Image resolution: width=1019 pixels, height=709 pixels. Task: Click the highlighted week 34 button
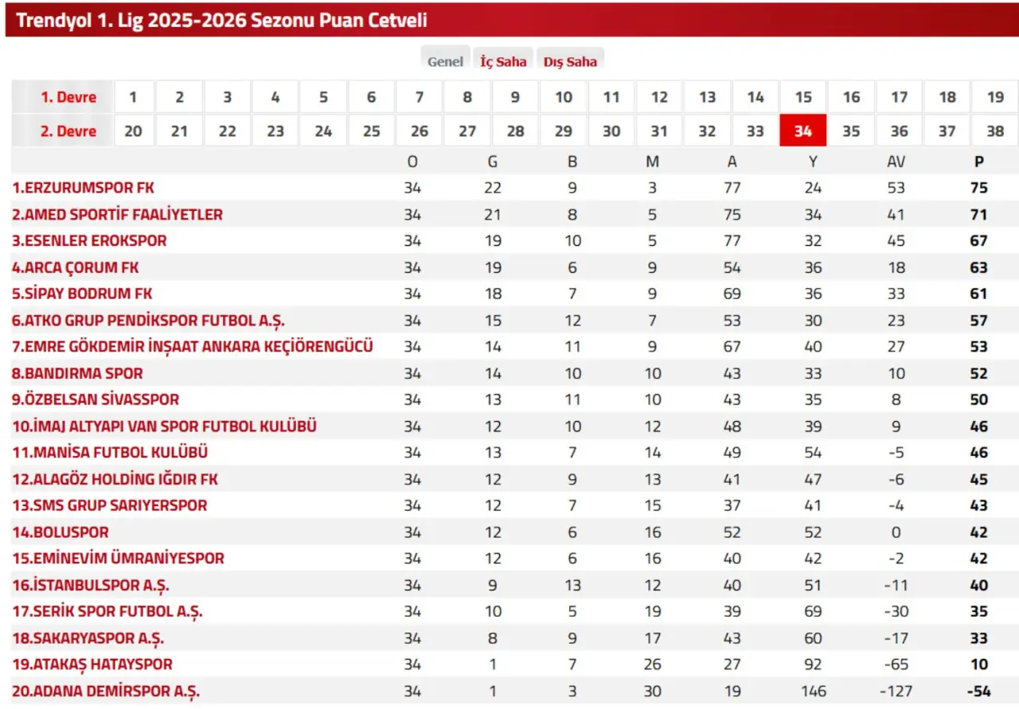[802, 131]
